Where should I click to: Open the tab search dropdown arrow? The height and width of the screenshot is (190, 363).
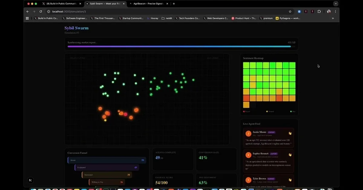[335, 4]
